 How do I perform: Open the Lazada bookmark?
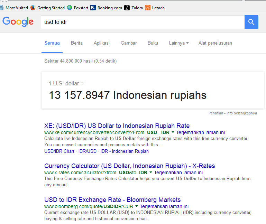coord(155,8)
